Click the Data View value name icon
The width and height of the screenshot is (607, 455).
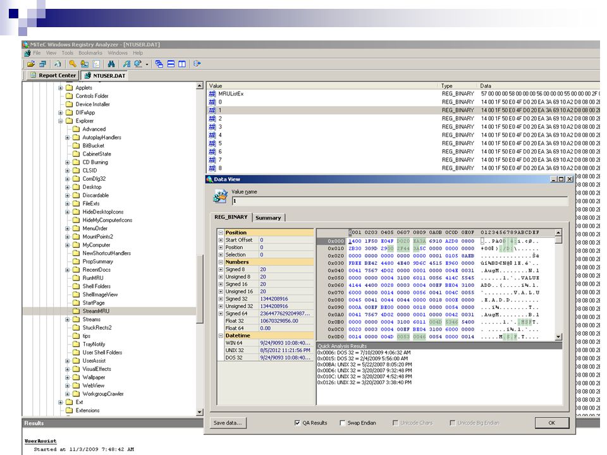coord(220,196)
